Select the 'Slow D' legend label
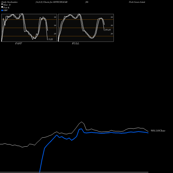 [x=7, y=5]
